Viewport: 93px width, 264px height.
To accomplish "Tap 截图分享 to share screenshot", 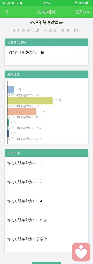I will tap(82, 12).
